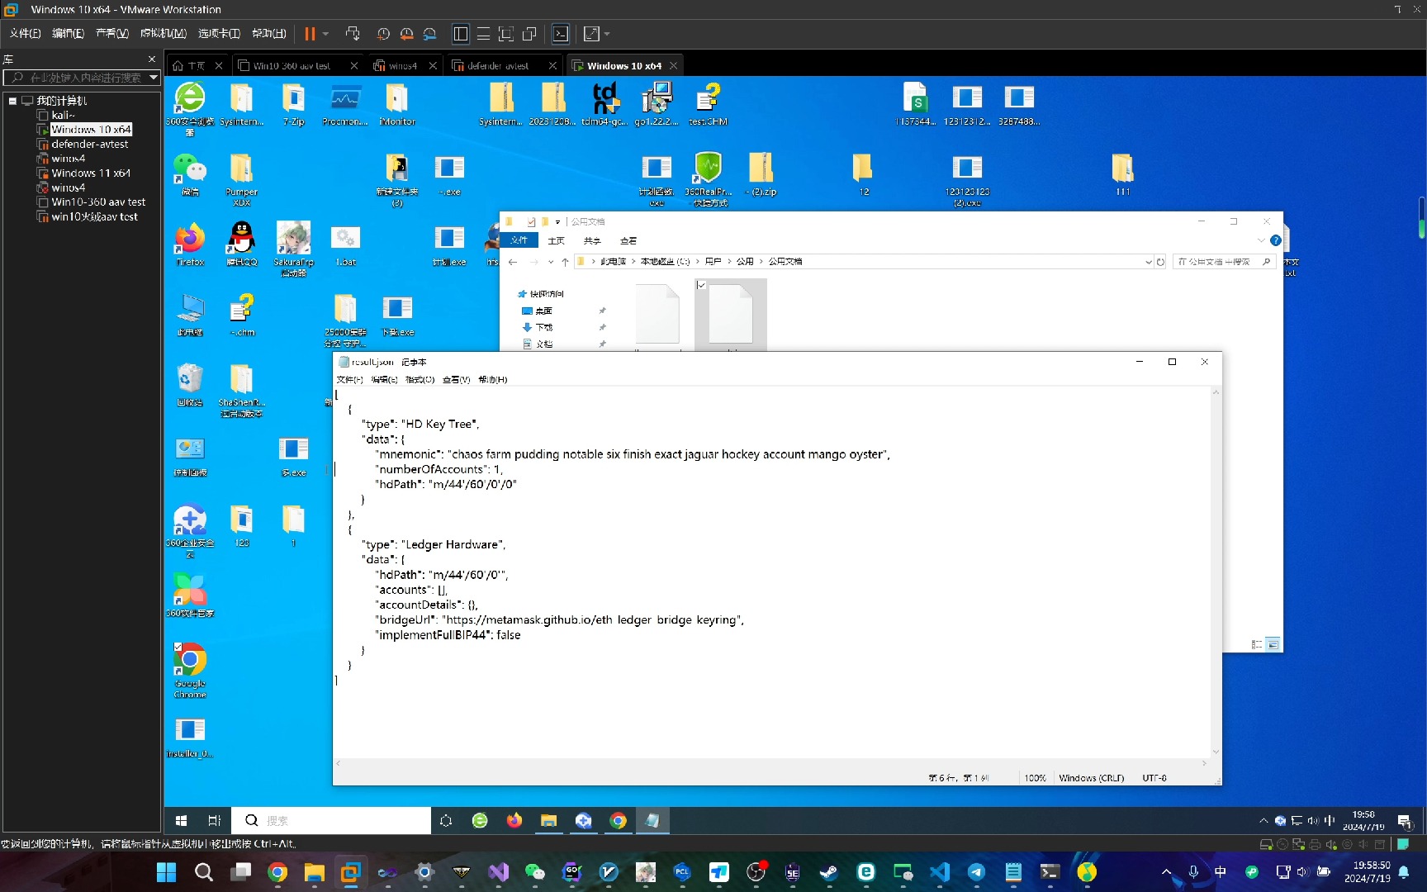Viewport: 1427px width, 892px height.
Task: Select the kali VM in the library
Action: pos(63,116)
